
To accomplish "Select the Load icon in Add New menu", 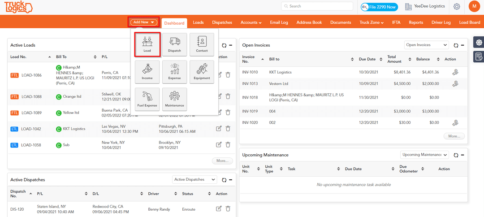I will pyautogui.click(x=147, y=44).
